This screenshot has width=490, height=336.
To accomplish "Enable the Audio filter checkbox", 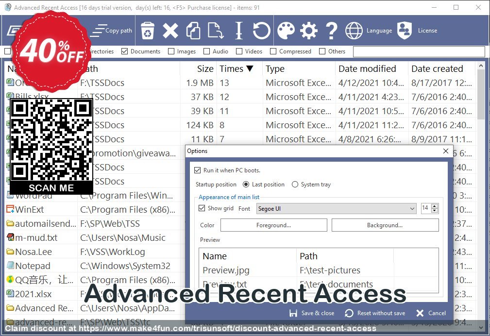I will click(206, 51).
